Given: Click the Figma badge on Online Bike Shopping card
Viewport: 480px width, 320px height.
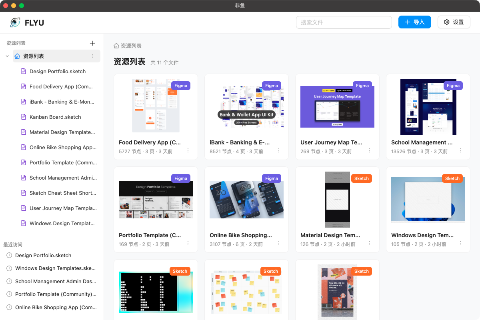Looking at the screenshot, I should point(272,178).
